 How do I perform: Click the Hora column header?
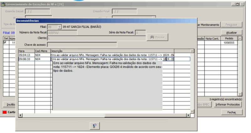(26, 51)
